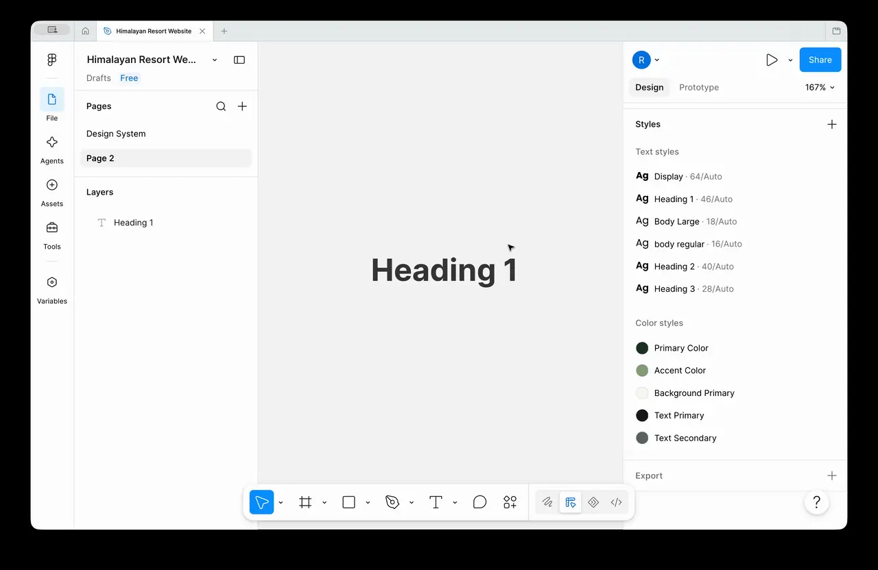The width and height of the screenshot is (878, 570).
Task: Open the Tools panel
Action: (52, 234)
